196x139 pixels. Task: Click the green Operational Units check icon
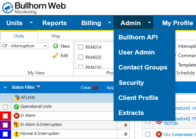click(x=16, y=107)
